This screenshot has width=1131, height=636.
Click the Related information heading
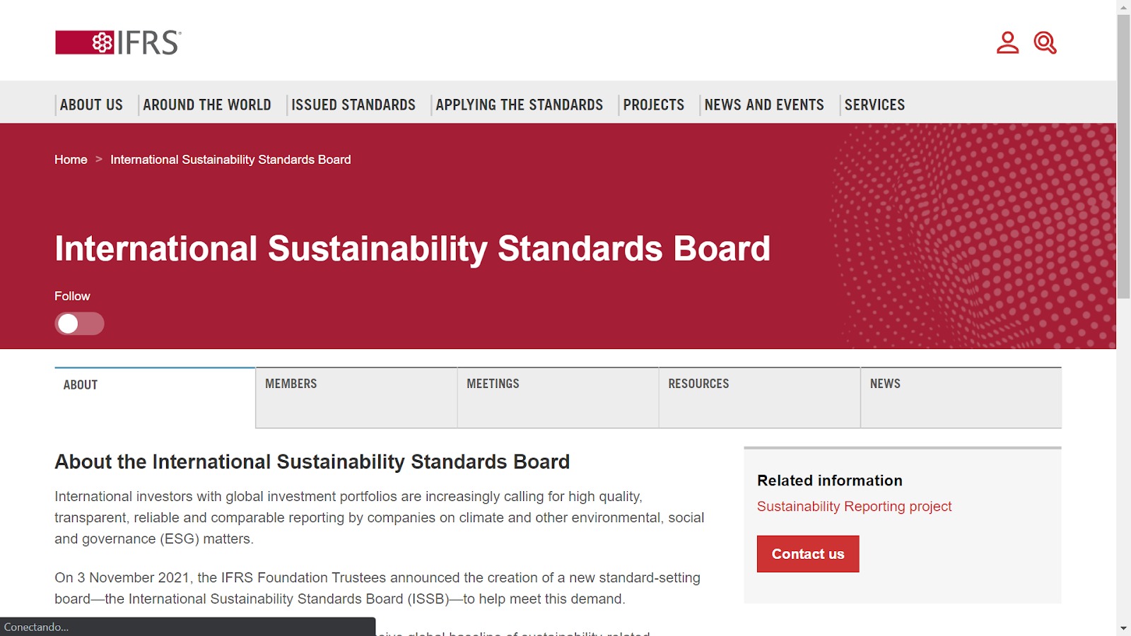click(x=830, y=481)
